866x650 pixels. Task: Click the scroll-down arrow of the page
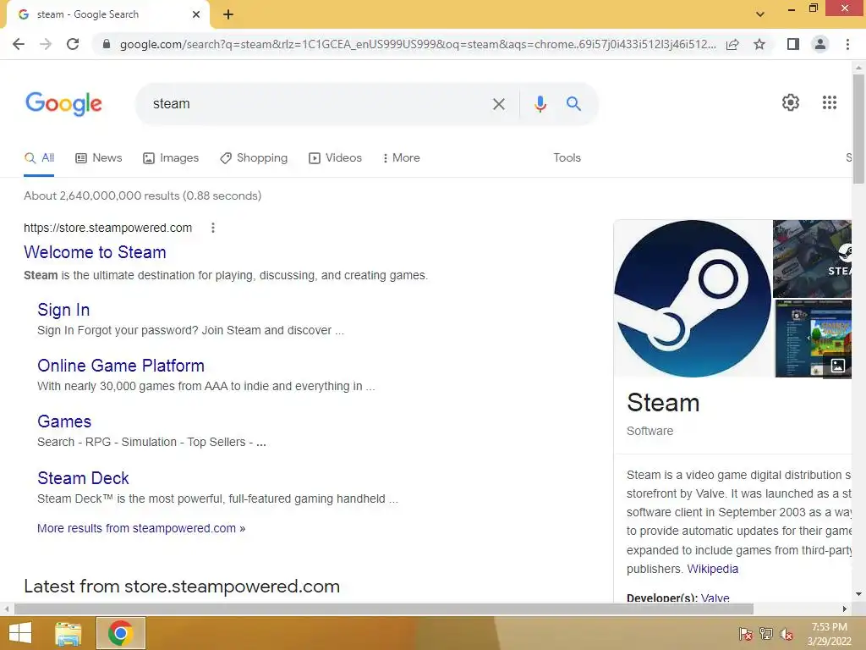(x=858, y=595)
